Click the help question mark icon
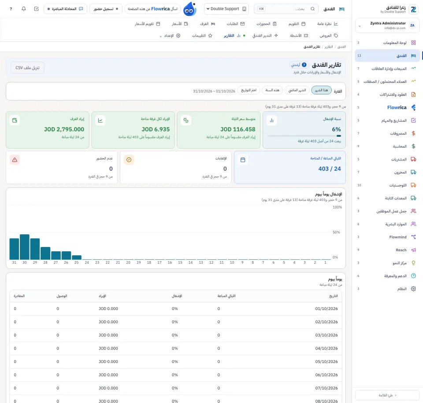 point(11,9)
